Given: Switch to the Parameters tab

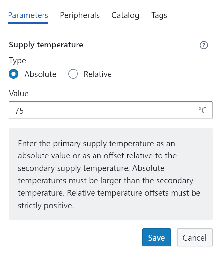Looking at the screenshot, I should pos(28,15).
